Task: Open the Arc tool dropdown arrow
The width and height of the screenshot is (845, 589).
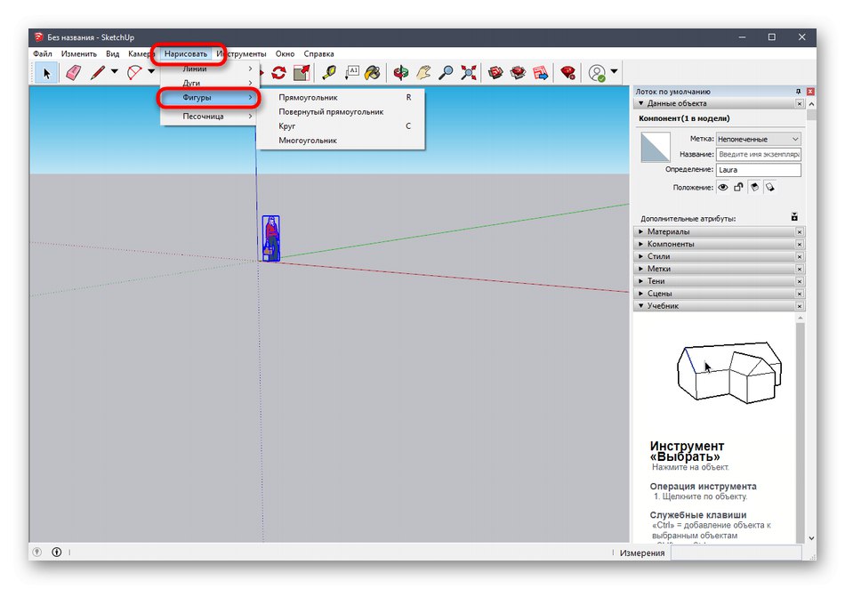Action: pos(151,72)
